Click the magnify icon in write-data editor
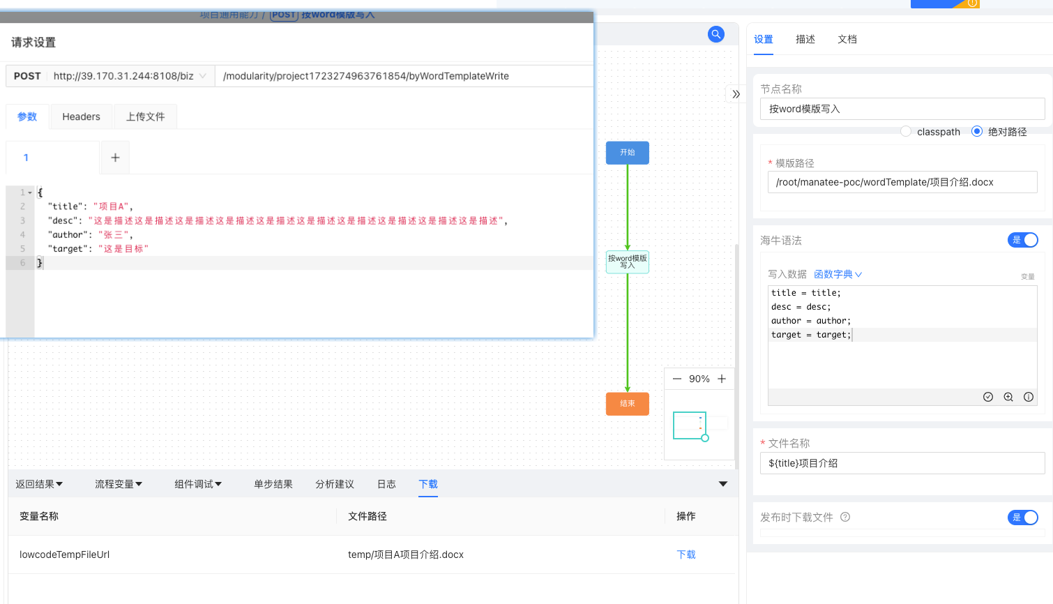The height and width of the screenshot is (604, 1053). coord(1008,397)
